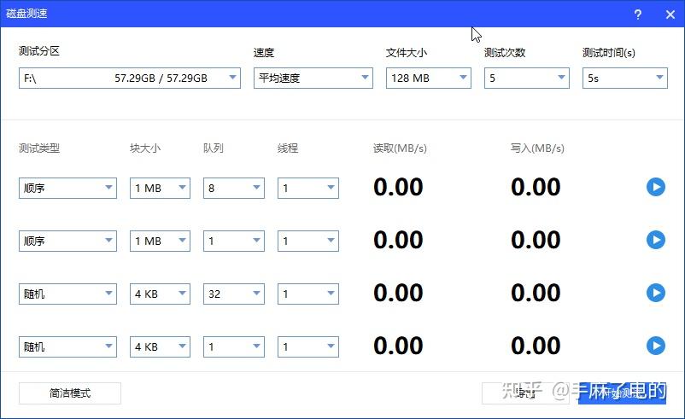This screenshot has width=685, height=419.
Task: Click the 导出 export button
Action: (x=525, y=393)
